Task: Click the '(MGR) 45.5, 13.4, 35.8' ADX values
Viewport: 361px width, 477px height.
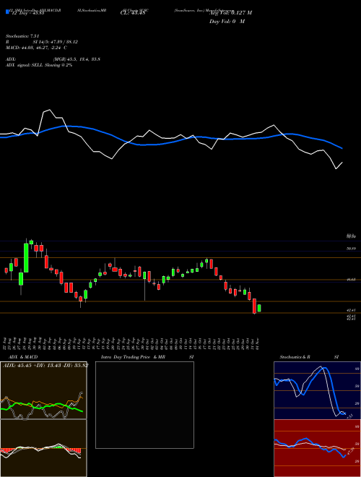Action: tap(77, 59)
